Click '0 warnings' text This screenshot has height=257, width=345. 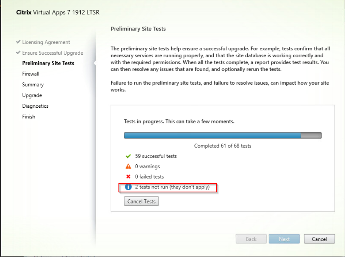(147, 167)
